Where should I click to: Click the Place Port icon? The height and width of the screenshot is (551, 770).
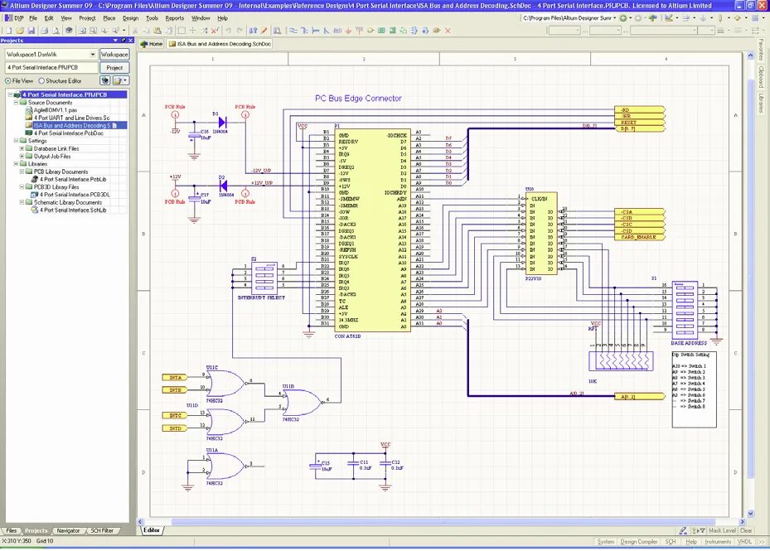click(x=437, y=31)
